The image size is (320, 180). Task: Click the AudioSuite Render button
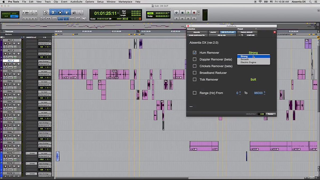tap(270, 114)
